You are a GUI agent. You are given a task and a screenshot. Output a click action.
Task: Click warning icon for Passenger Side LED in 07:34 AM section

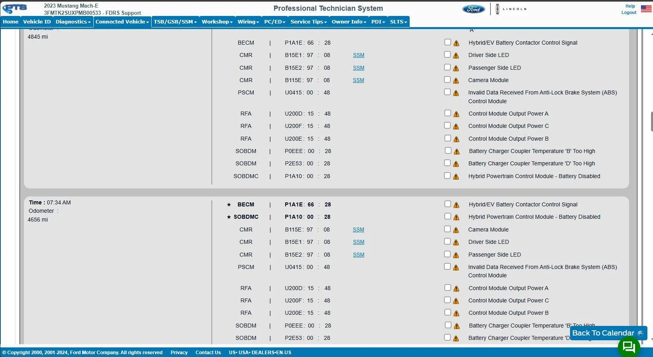[456, 255]
